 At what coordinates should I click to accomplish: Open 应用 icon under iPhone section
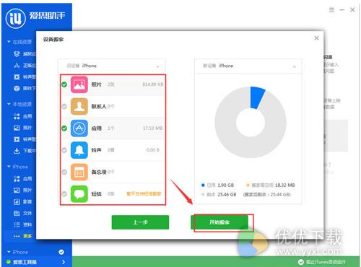[x=17, y=179]
